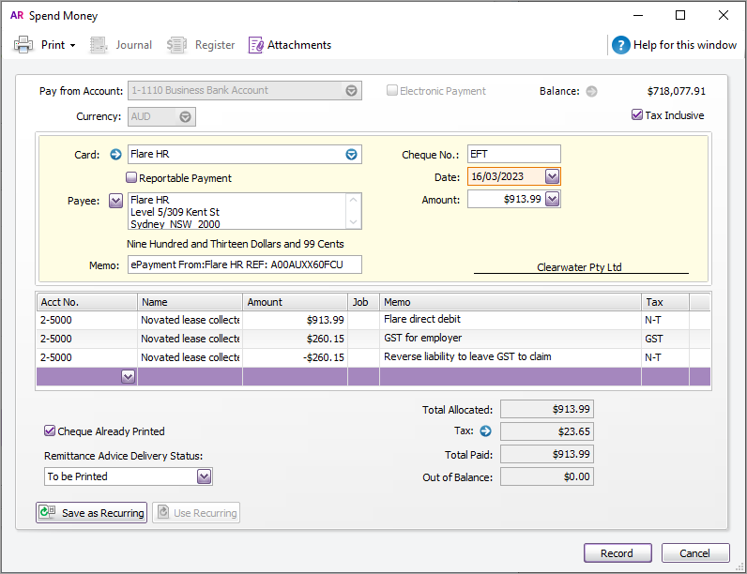
Task: Click the Balance arrow icon
Action: tap(591, 91)
